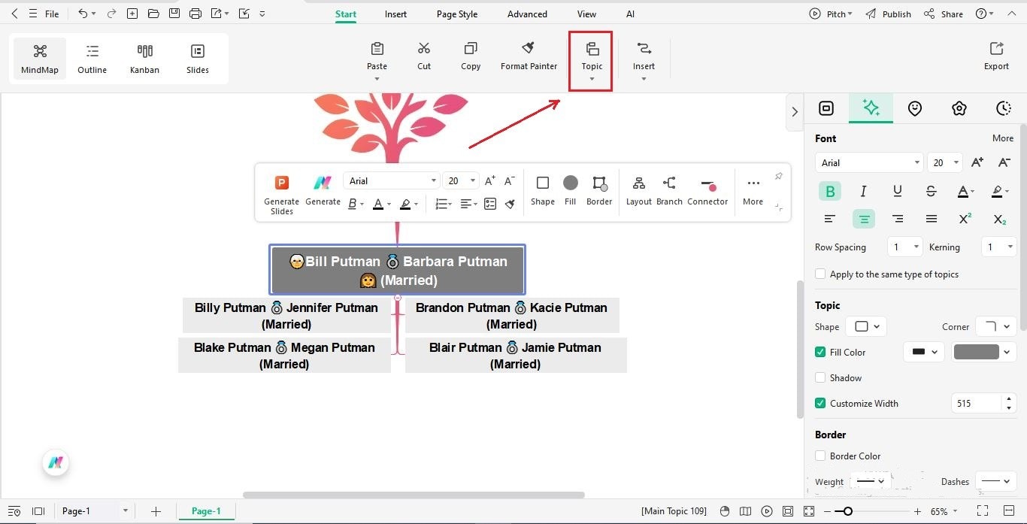Enable the Shadow checkbox
Viewport: 1027px width, 524px height.
pyautogui.click(x=820, y=377)
